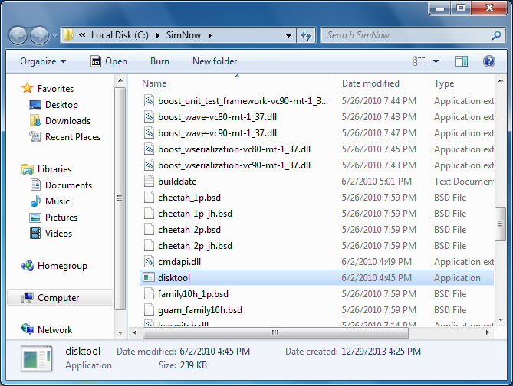Open the recent pages dropdown beside Forward

pyautogui.click(x=54, y=35)
